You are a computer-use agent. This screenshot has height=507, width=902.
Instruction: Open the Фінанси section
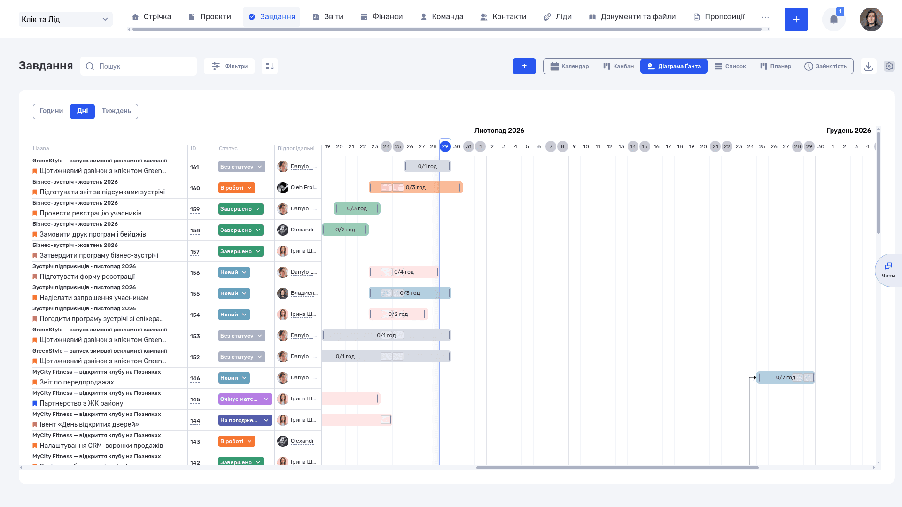(x=381, y=17)
